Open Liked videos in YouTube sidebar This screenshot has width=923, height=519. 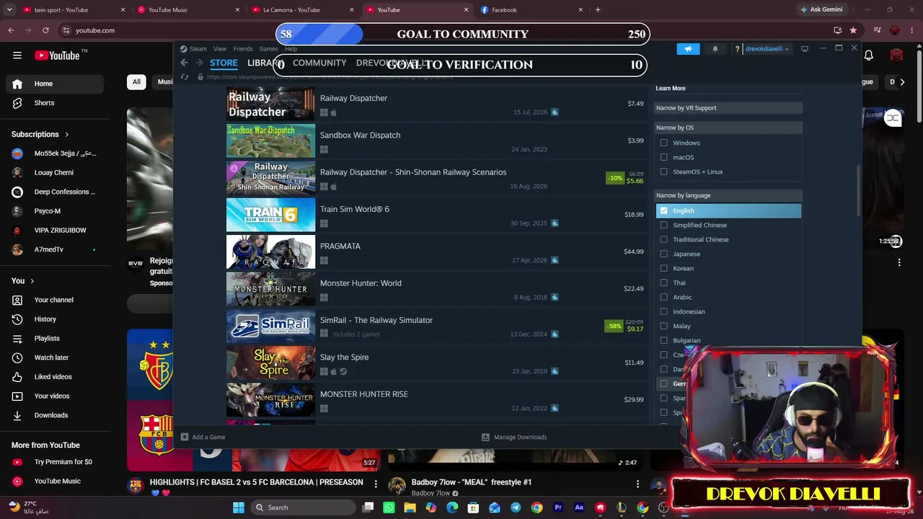(55, 377)
